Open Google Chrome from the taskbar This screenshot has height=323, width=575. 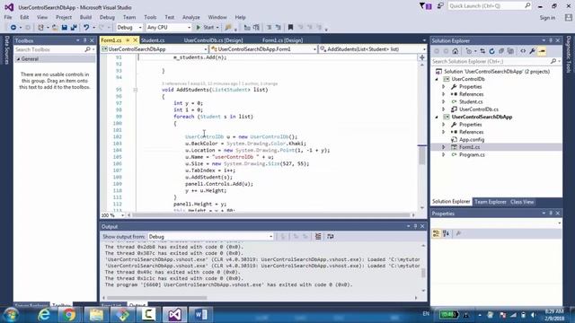69,315
